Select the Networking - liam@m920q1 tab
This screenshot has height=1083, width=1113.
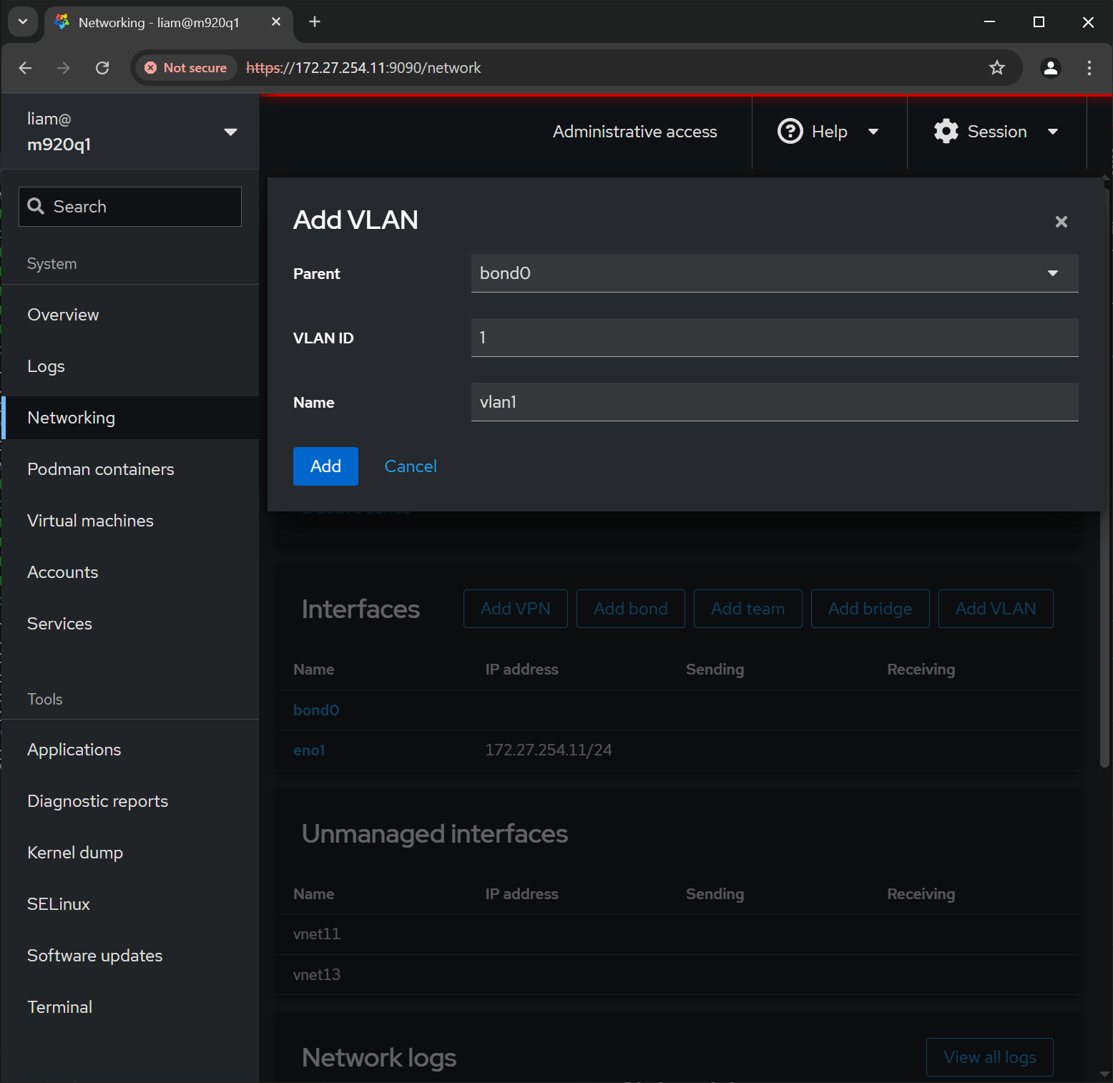[x=169, y=22]
